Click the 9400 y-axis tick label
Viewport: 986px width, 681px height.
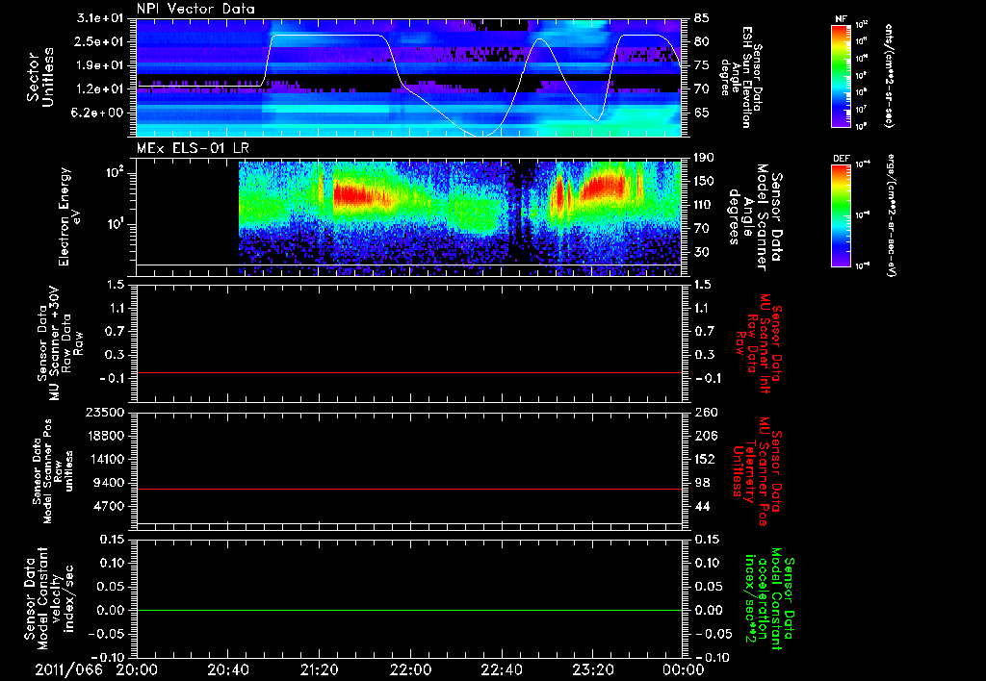point(110,483)
